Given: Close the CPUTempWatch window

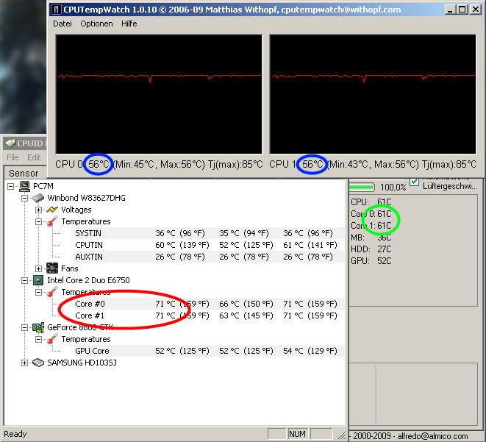Looking at the screenshot, I should tap(475, 10).
